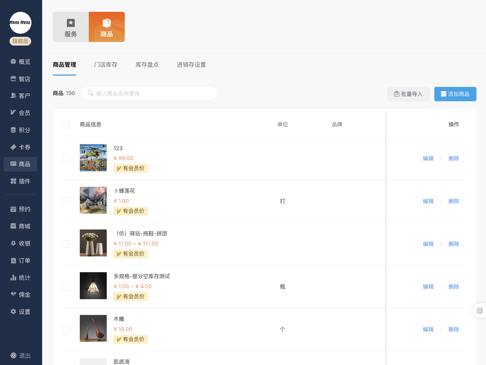Screen dimensions: 486x365
Task: Delete the 木雕 product
Action: 454,329
